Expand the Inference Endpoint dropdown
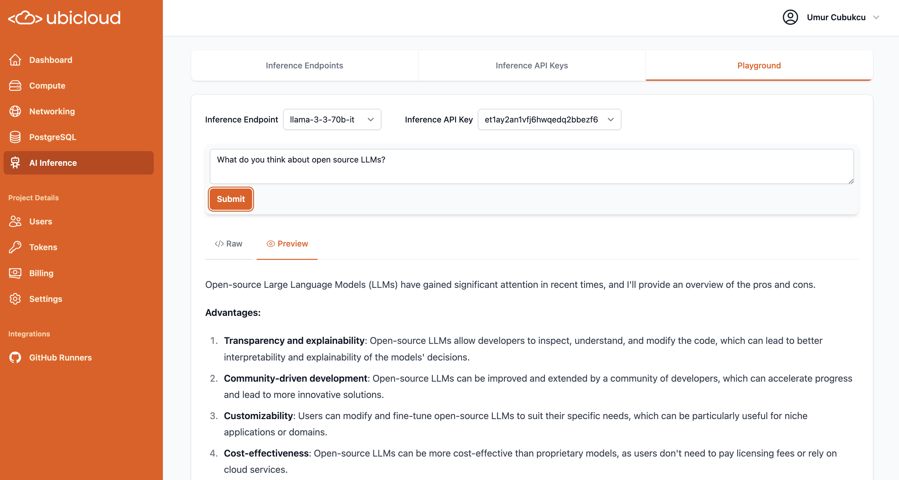This screenshot has height=480, width=899. pos(332,120)
